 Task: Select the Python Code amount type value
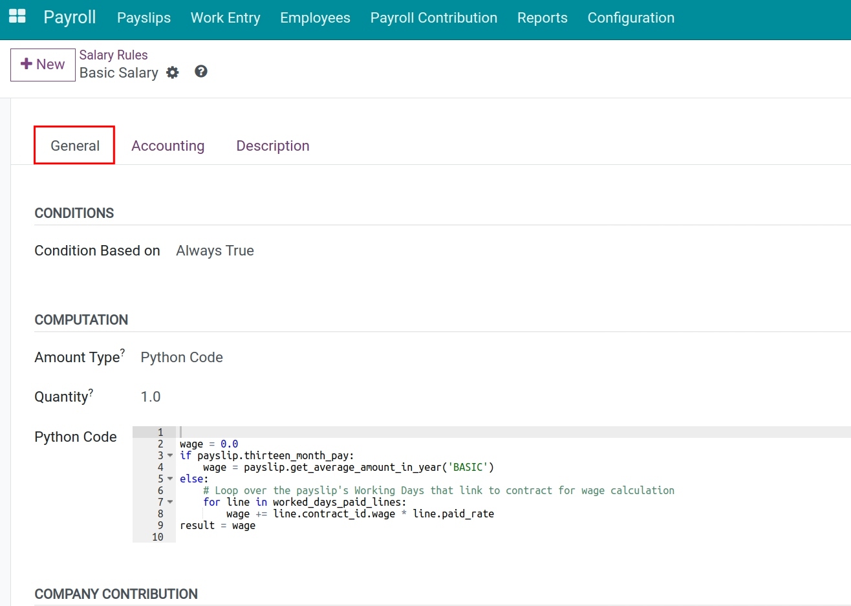[182, 358]
